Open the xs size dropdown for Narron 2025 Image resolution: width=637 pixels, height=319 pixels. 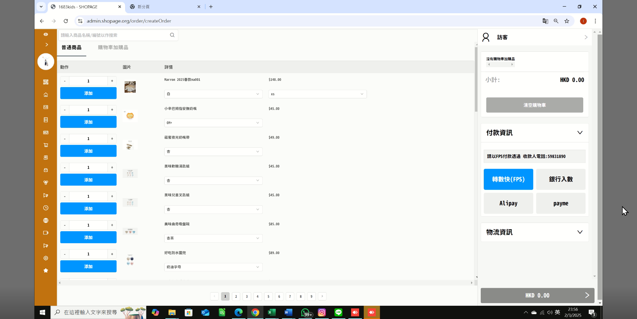[318, 94]
